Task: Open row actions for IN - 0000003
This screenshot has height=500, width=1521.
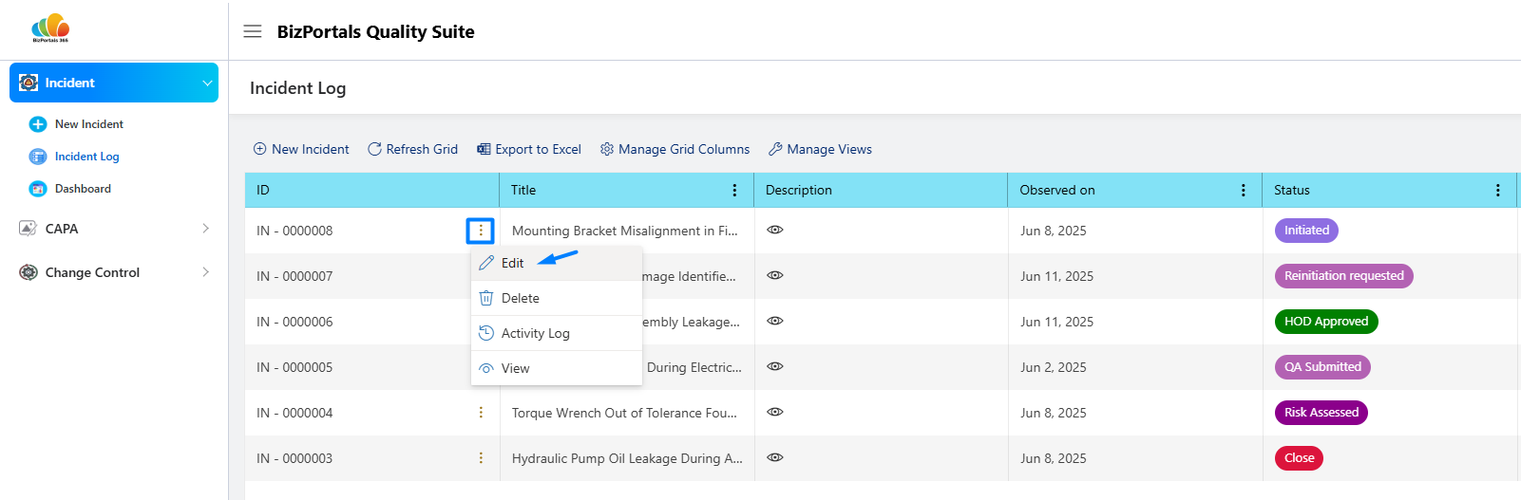Action: click(481, 458)
